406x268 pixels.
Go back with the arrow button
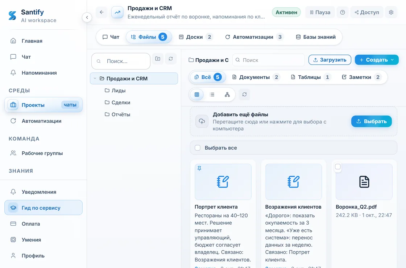(x=101, y=12)
